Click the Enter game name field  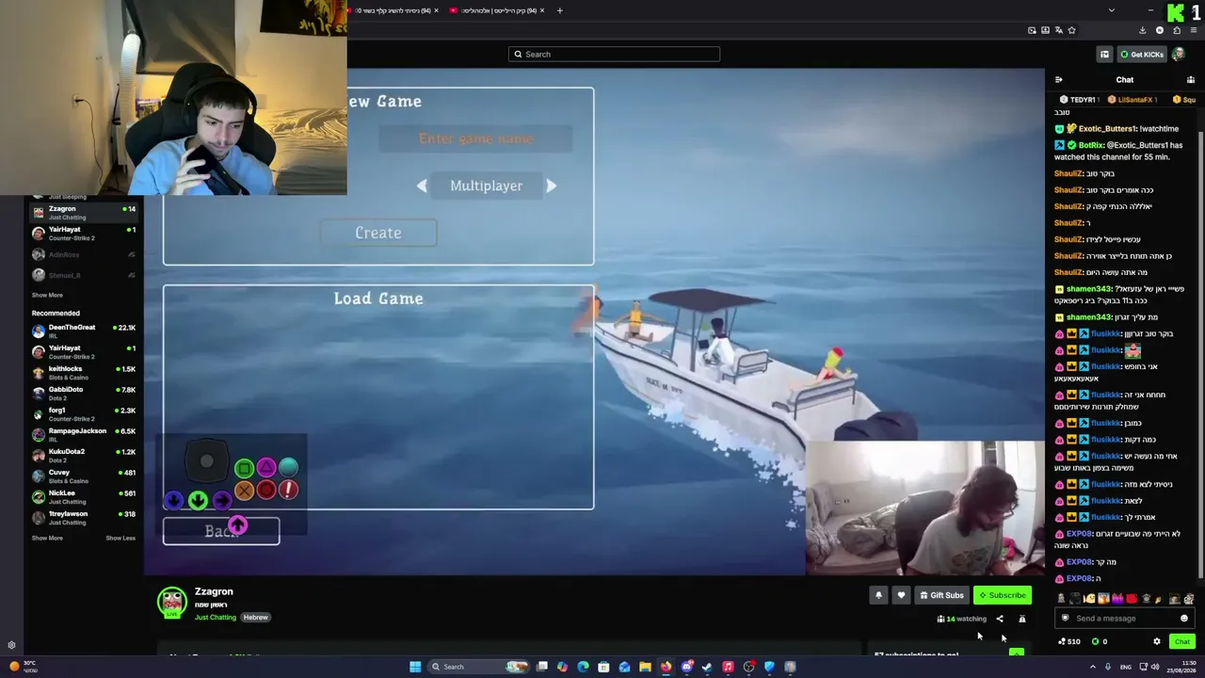coord(475,138)
